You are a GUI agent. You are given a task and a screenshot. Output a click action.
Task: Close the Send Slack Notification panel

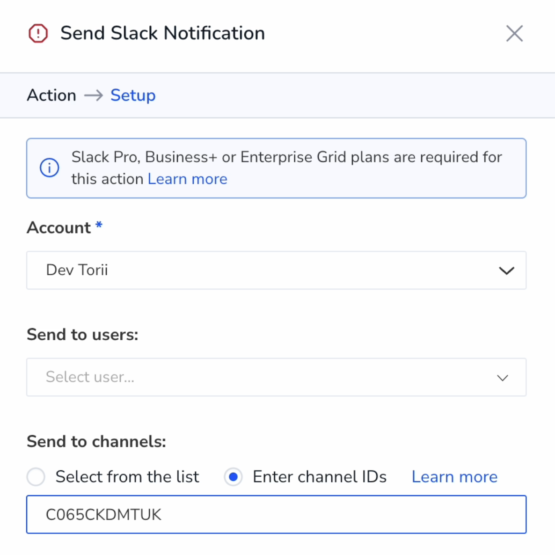[x=514, y=34]
